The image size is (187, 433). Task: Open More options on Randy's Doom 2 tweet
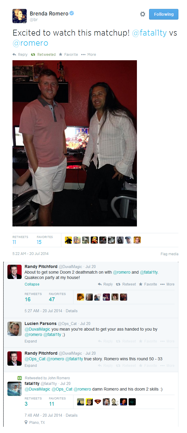point(167,284)
